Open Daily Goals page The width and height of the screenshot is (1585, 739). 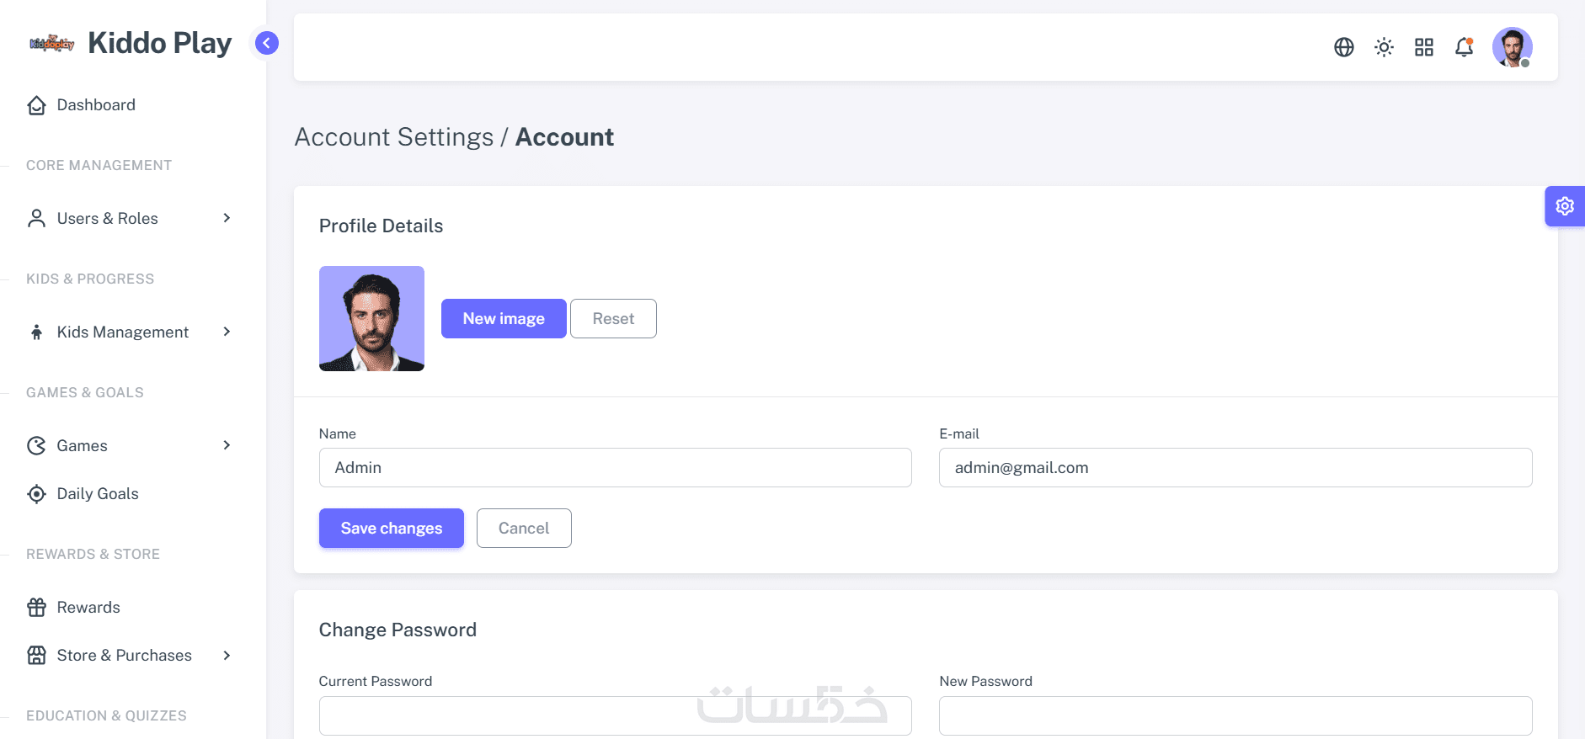click(98, 494)
